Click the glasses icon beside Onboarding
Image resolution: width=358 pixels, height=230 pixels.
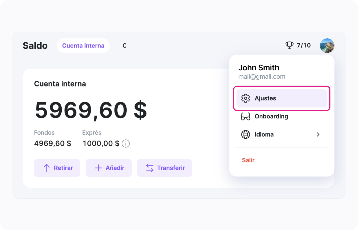coord(245,117)
